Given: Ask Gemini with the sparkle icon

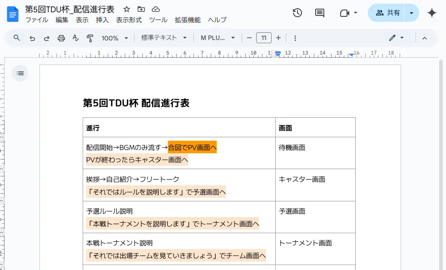Looking at the screenshot, I should click(x=431, y=13).
